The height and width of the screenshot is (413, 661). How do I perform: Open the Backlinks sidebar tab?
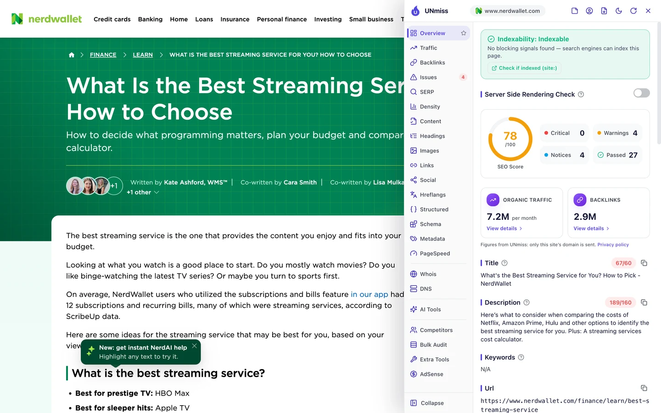click(x=438, y=62)
